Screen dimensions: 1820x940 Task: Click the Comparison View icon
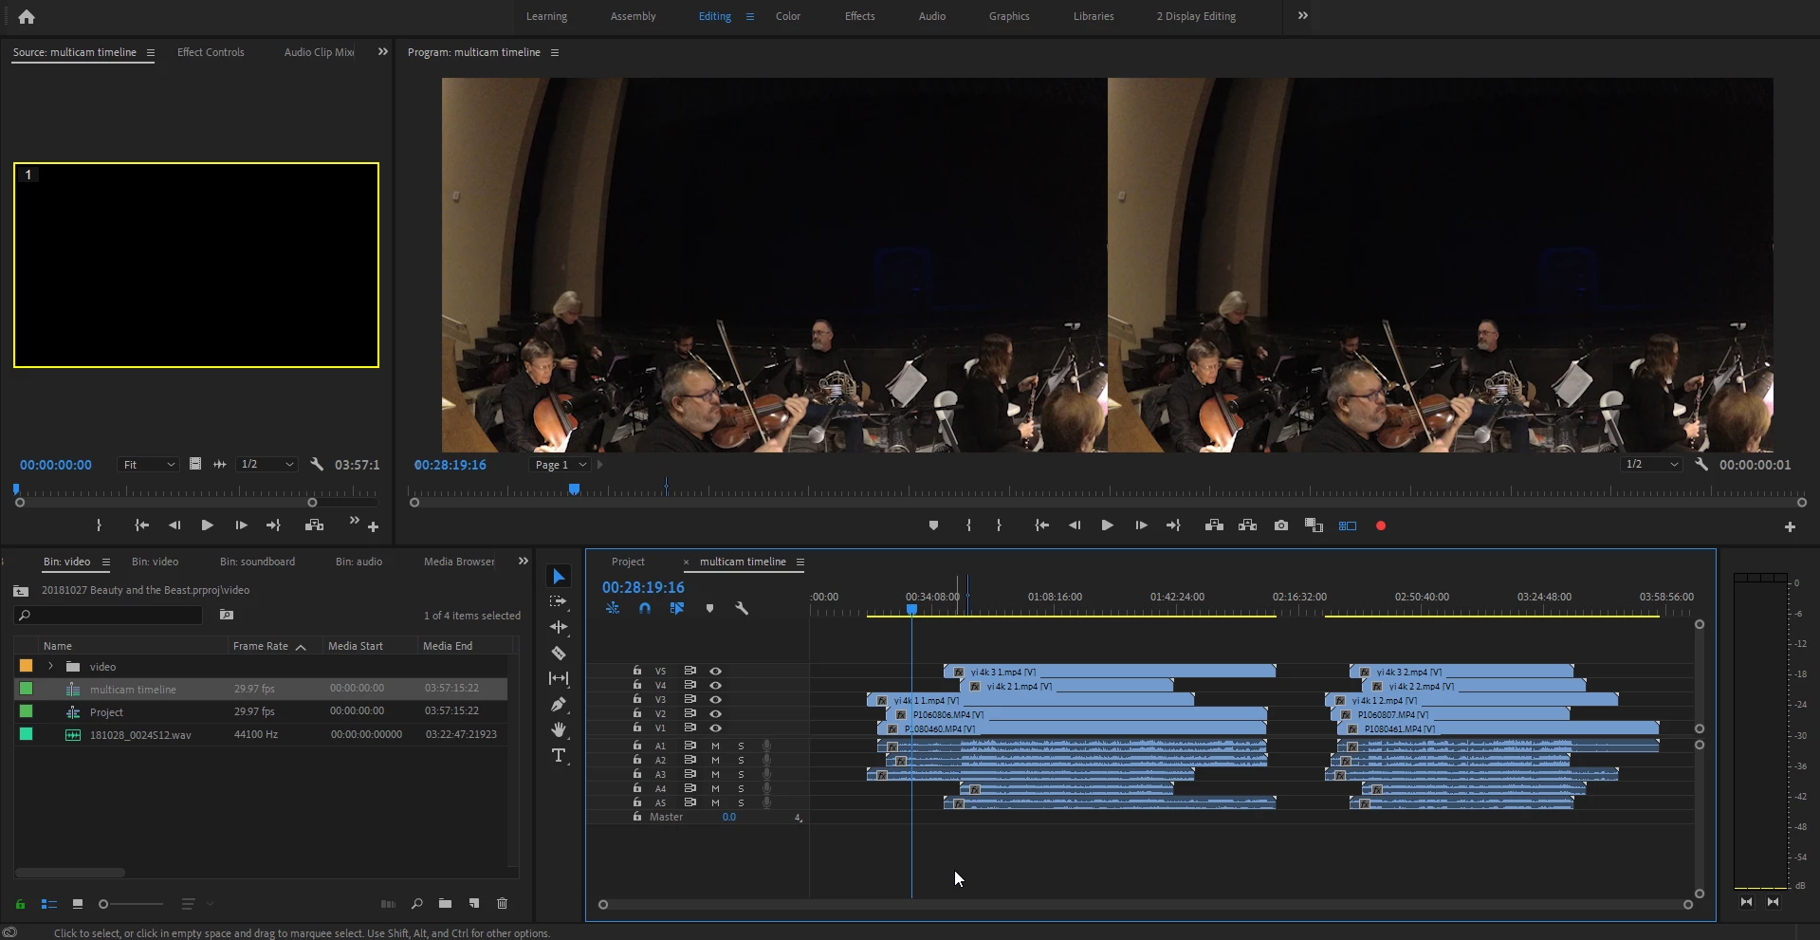(1314, 525)
